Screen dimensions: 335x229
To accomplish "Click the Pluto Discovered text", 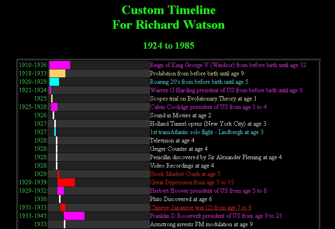I will click(181, 199).
